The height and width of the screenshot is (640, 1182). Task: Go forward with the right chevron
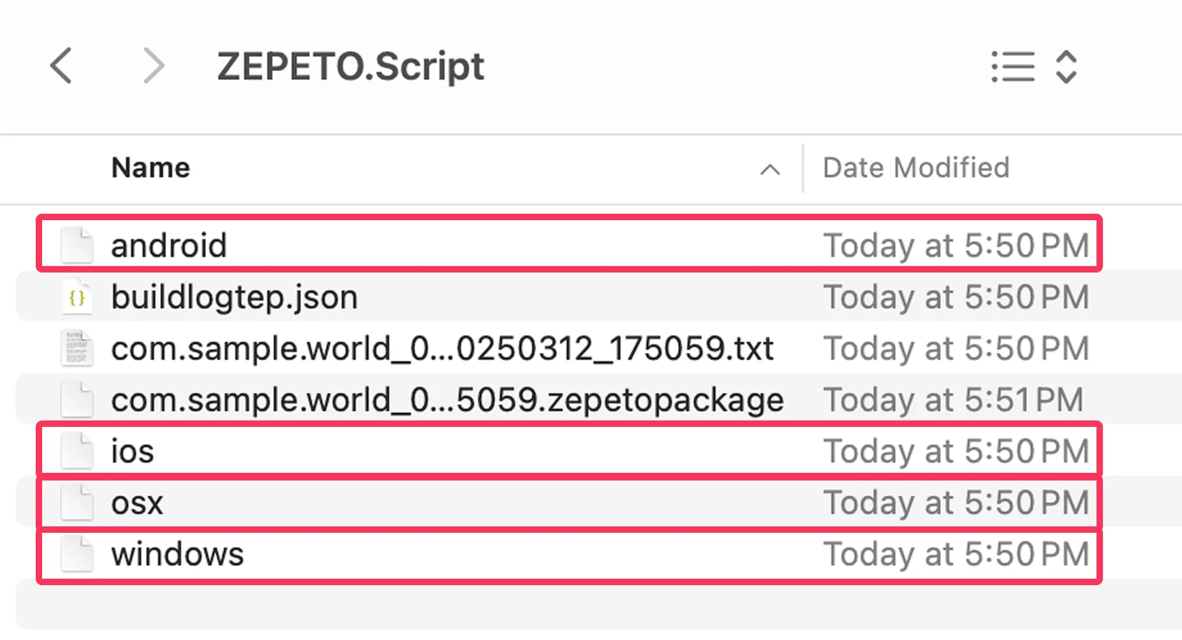tap(154, 66)
